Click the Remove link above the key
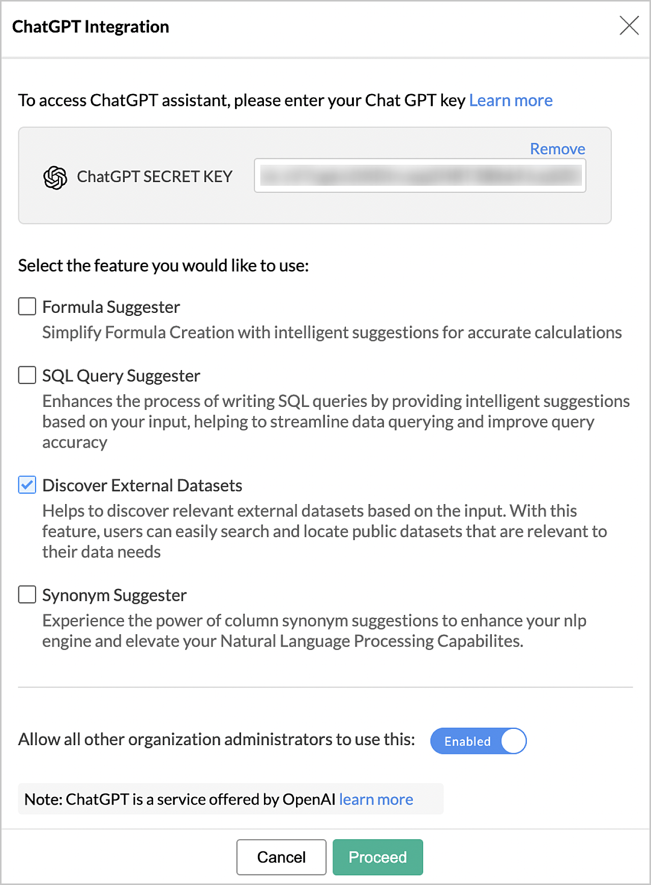The image size is (651, 885). tap(557, 149)
